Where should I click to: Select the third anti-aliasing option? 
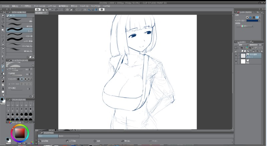(x=25, y=79)
